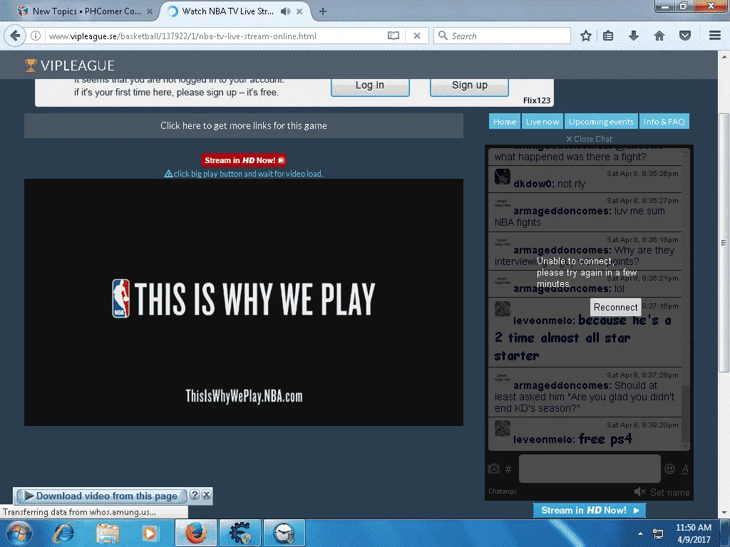This screenshot has height=547, width=730.
Task: Download video from this page button
Action: click(101, 496)
